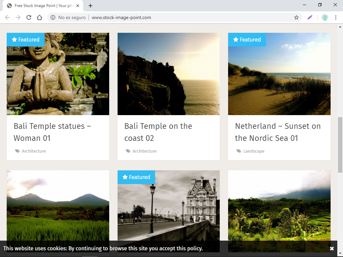The height and width of the screenshot is (257, 343).
Task: Click Featured badge on Netherland Sunset image
Action: pyautogui.click(x=247, y=39)
